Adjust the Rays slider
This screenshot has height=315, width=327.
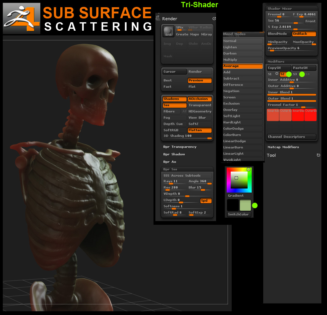tap(174, 182)
